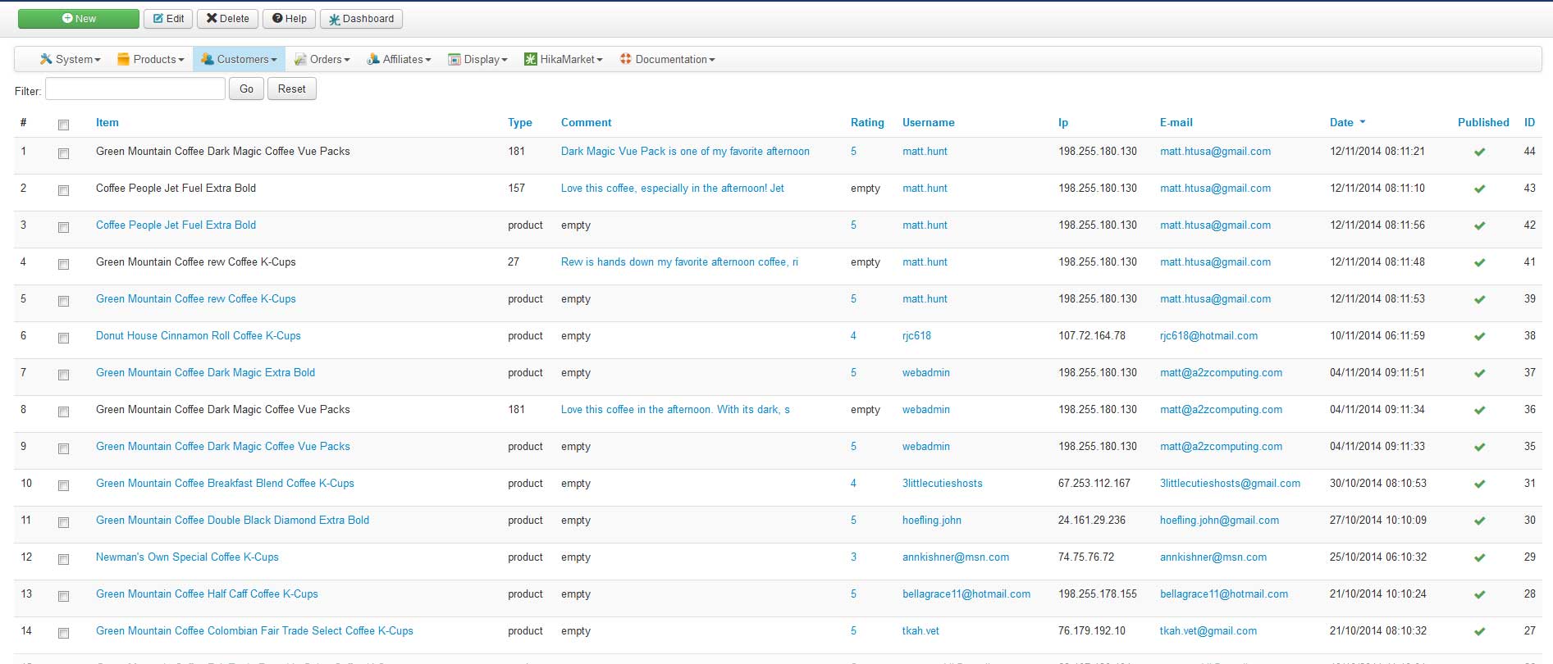Click the System menu wrench icon

[x=46, y=59]
